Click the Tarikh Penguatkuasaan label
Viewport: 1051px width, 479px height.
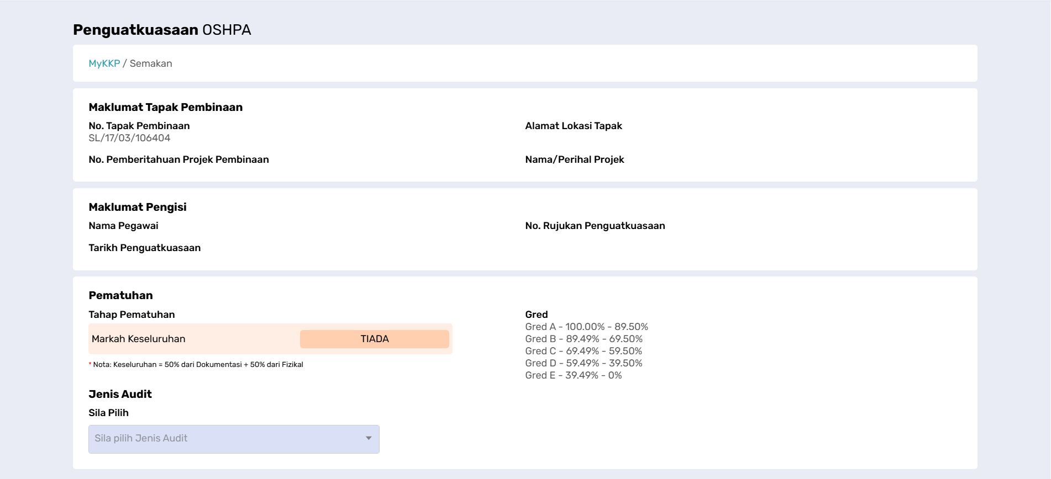[x=145, y=248]
